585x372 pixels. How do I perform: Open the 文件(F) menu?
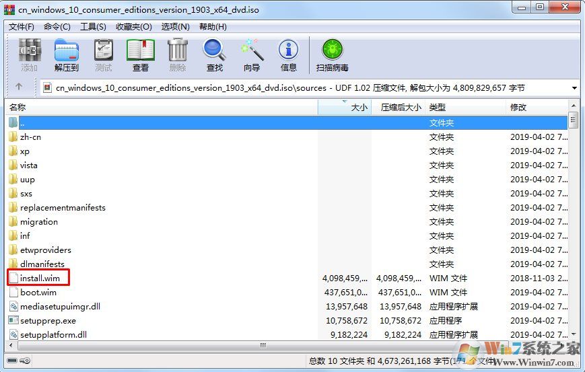22,27
